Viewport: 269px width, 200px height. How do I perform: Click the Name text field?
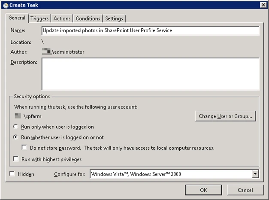tap(150, 30)
